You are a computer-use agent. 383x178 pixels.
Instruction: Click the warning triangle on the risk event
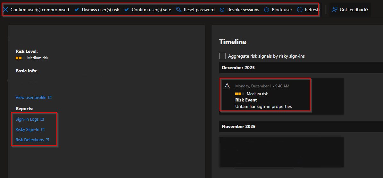227,86
